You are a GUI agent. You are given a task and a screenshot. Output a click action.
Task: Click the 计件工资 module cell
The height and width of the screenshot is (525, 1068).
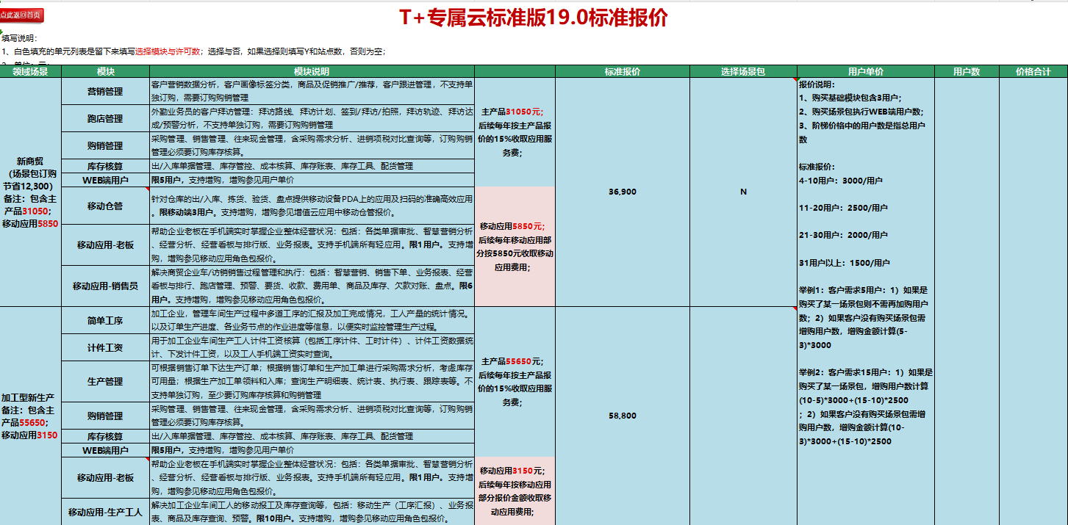click(105, 347)
